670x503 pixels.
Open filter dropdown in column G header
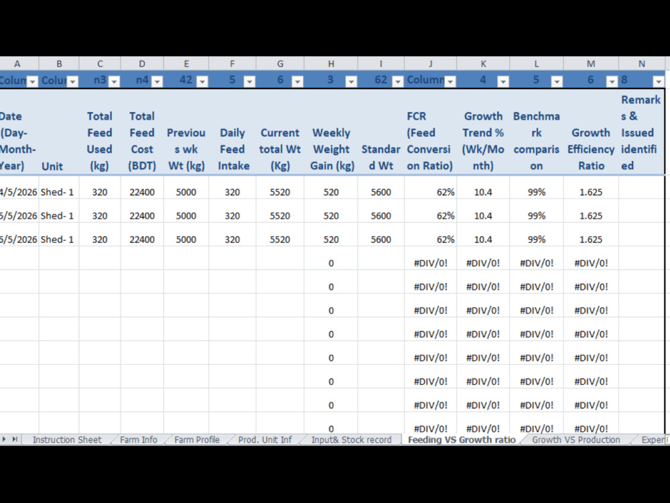pyautogui.click(x=297, y=81)
